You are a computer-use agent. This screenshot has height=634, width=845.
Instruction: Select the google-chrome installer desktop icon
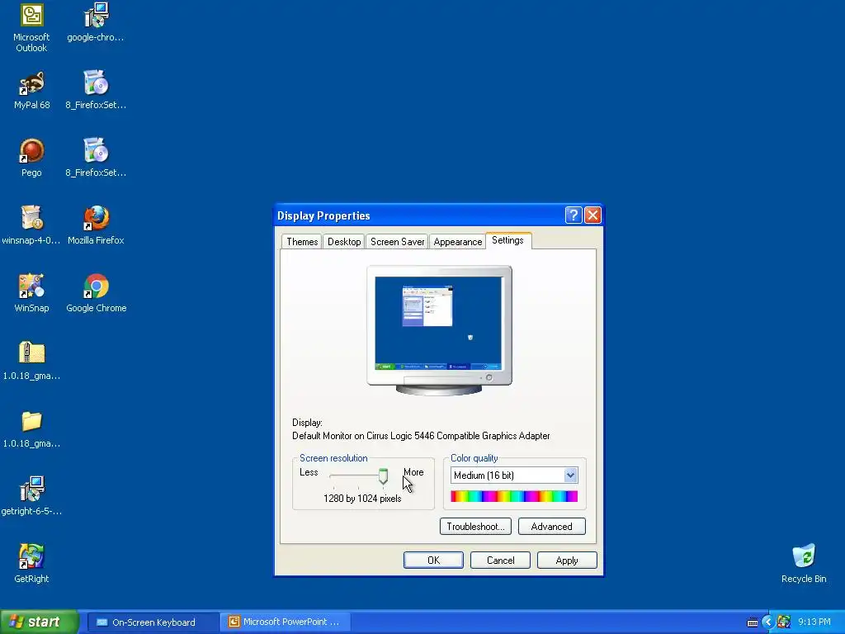[x=96, y=22]
